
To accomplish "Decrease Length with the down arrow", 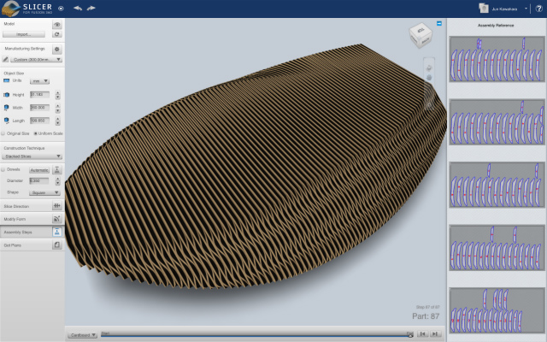I will pyautogui.click(x=57, y=123).
